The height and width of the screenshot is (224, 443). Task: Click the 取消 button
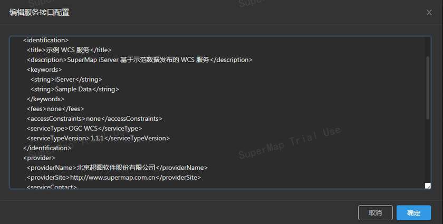(x=375, y=213)
